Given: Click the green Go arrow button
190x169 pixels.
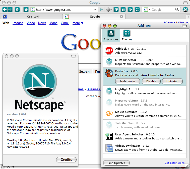Looking at the screenshot, I should tap(101, 10).
